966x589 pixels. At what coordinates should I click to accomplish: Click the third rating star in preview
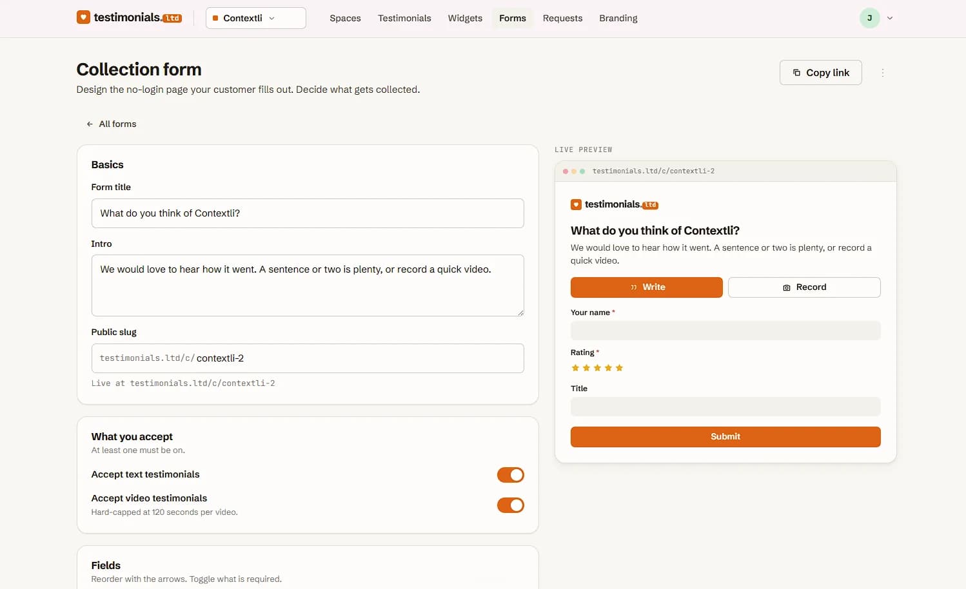(x=597, y=368)
